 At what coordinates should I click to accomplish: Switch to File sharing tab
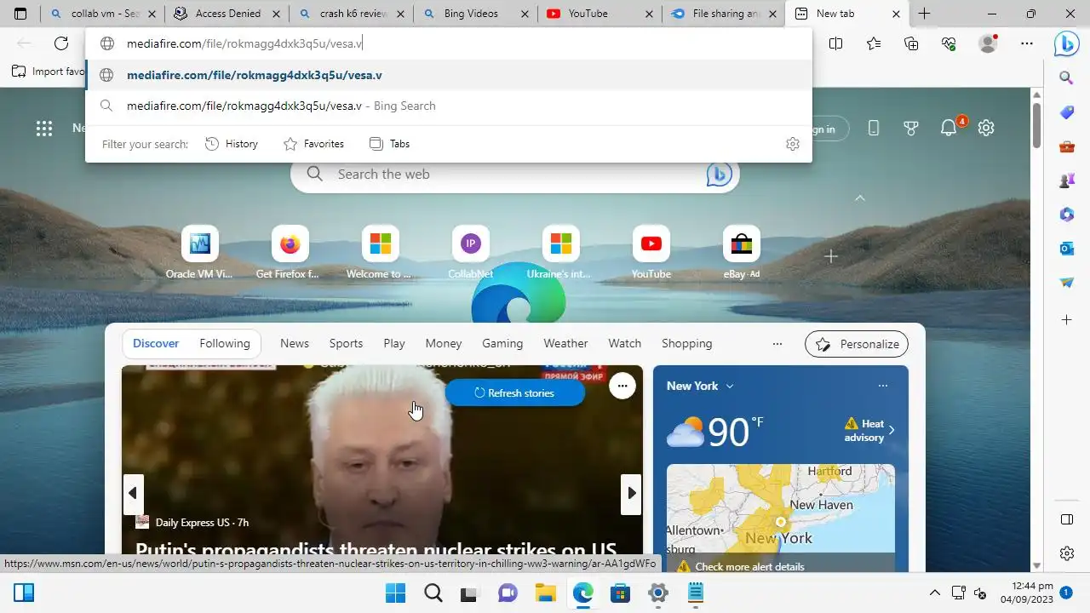724,14
